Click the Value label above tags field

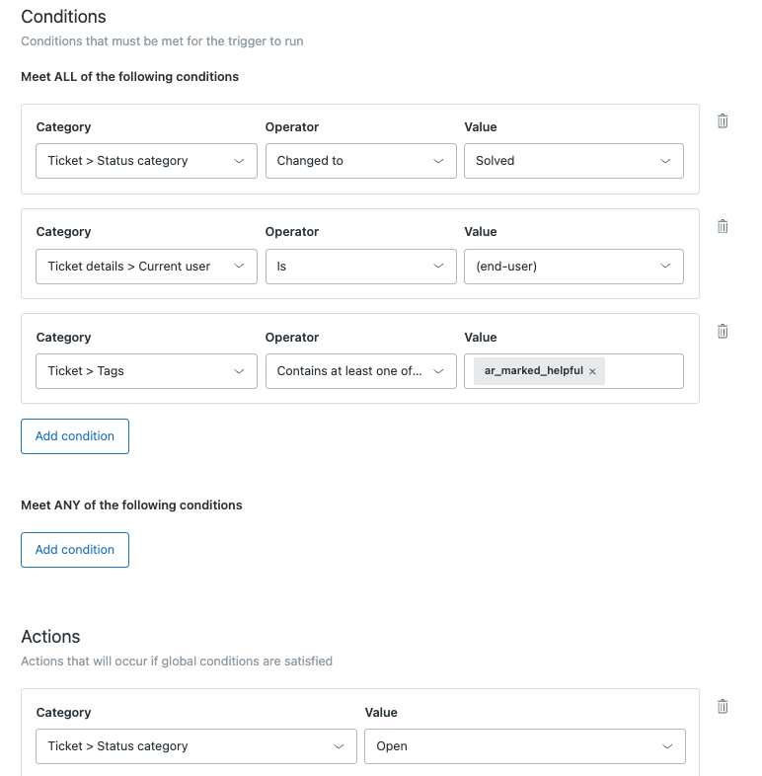point(481,338)
